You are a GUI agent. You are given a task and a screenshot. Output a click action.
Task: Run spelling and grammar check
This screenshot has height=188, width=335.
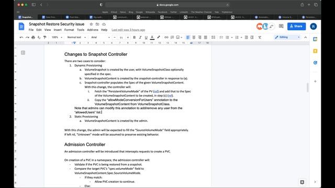(39, 37)
